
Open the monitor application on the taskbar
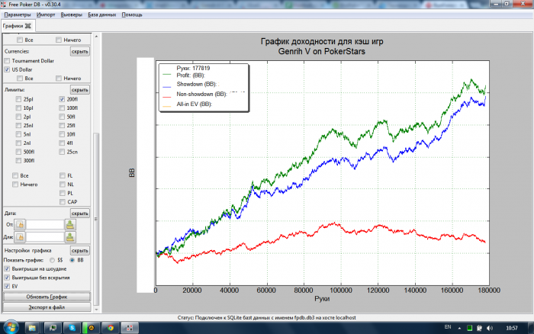click(x=53, y=328)
